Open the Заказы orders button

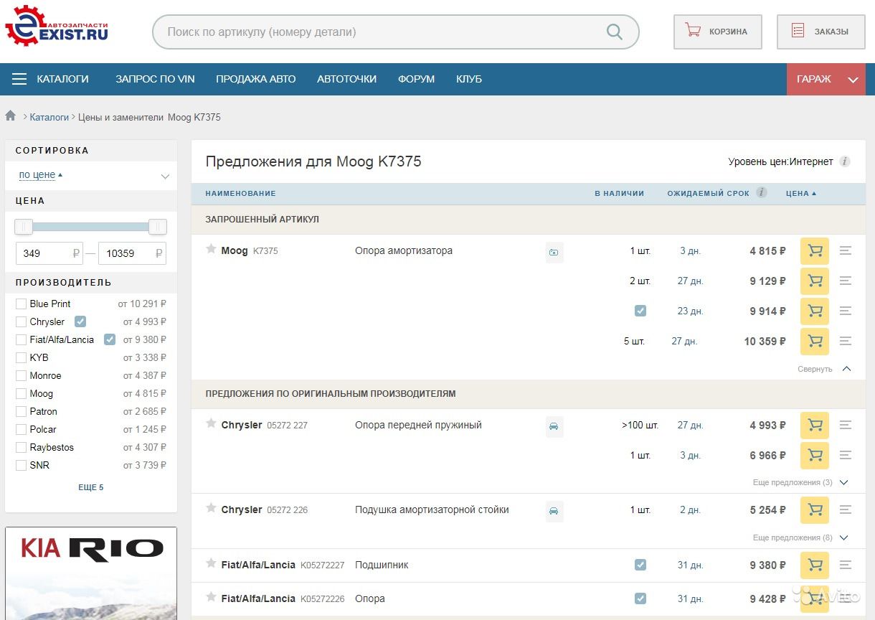(x=821, y=32)
